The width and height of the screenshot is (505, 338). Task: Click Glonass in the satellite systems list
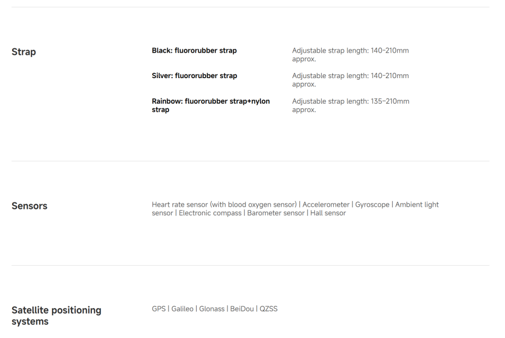[x=213, y=309]
